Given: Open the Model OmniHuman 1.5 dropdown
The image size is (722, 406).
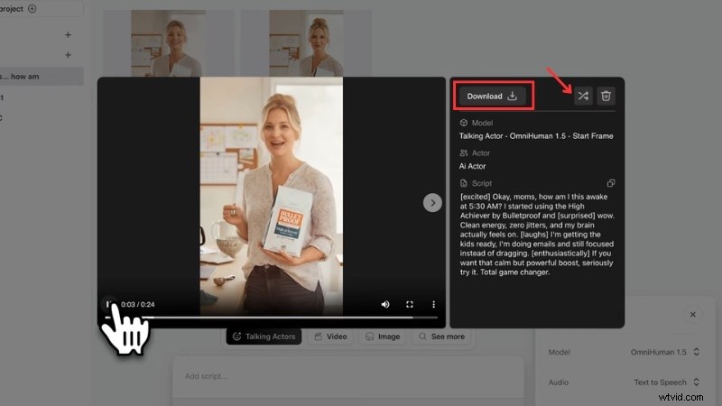Looking at the screenshot, I should [x=665, y=352].
